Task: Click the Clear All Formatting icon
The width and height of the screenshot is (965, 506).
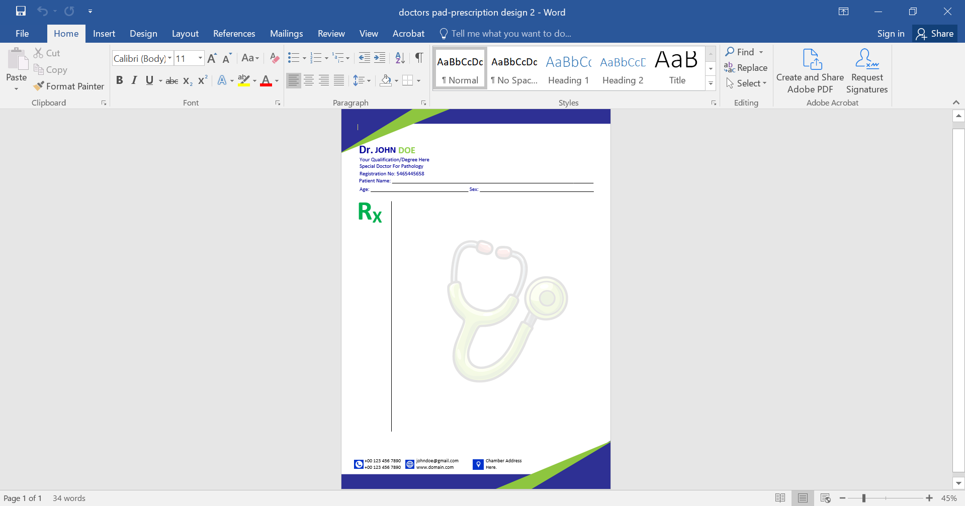Action: point(274,58)
